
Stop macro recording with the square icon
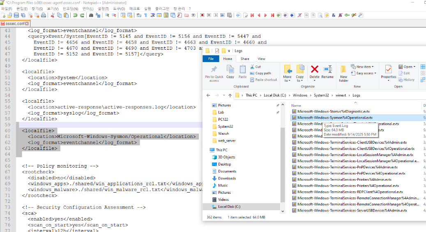209,15
